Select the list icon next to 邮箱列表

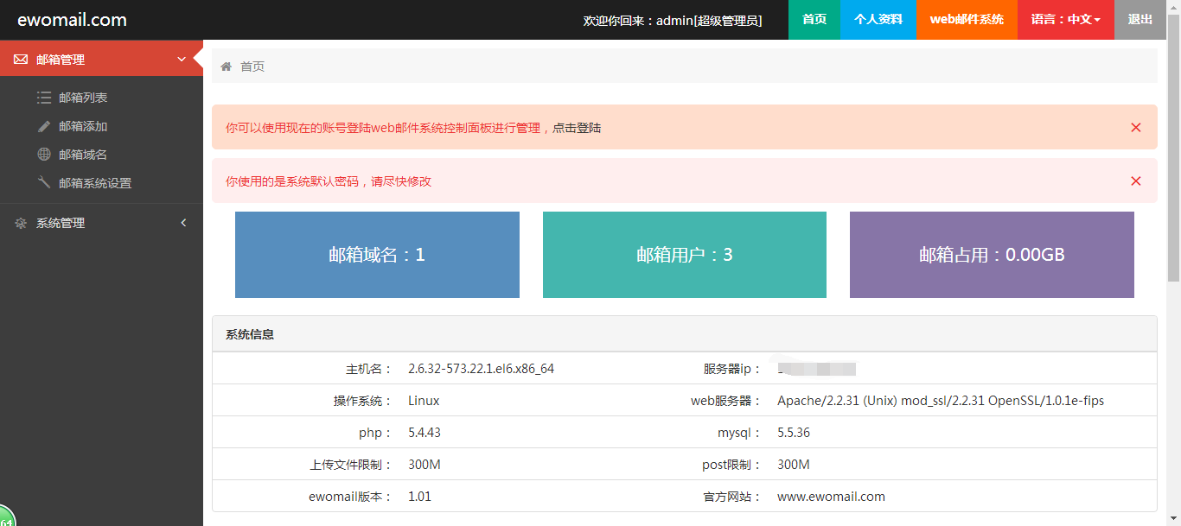44,97
